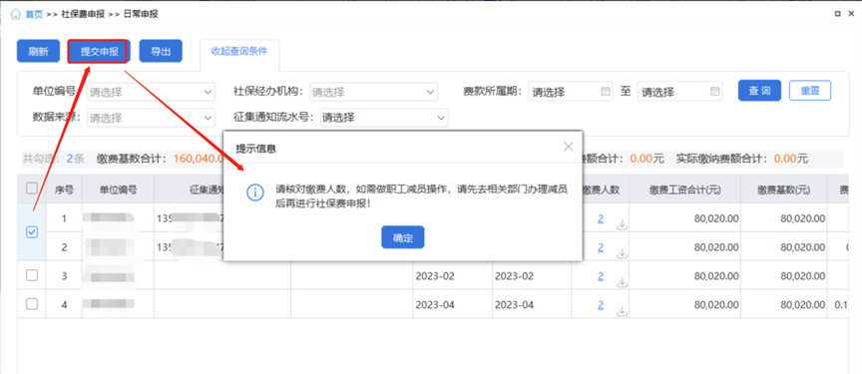Screen dimensions: 862x374
Task: Click the window restore icon at top right
Action: 838,14
